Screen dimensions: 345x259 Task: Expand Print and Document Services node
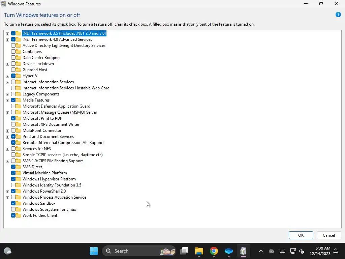[7, 137]
